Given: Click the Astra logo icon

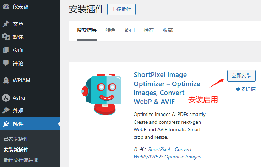Looking at the screenshot, I should click(x=6, y=98).
